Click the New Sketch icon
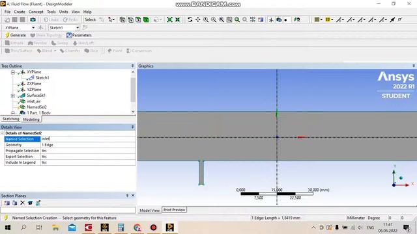This screenshot has height=234, width=417. (x=85, y=27)
